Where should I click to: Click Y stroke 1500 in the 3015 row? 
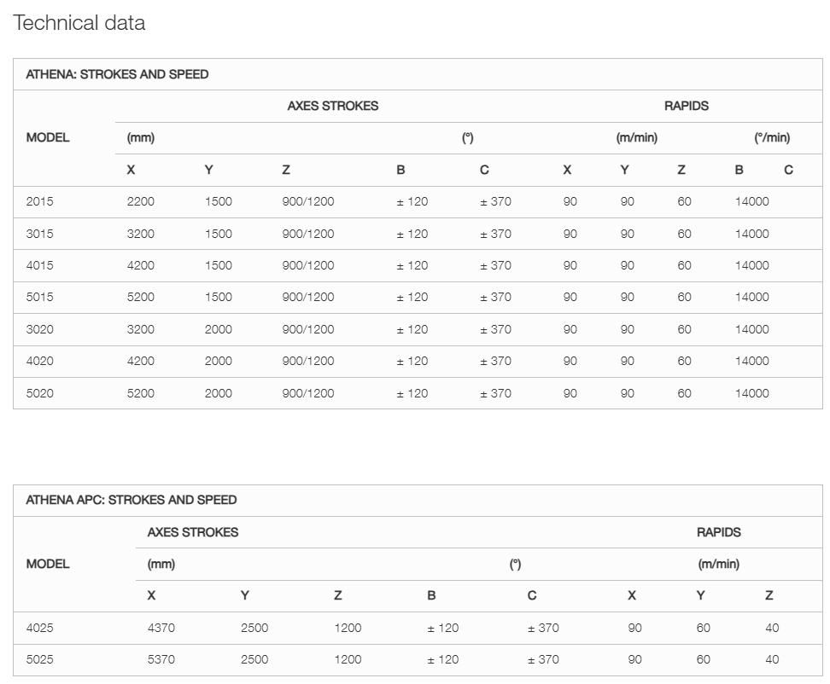219,234
